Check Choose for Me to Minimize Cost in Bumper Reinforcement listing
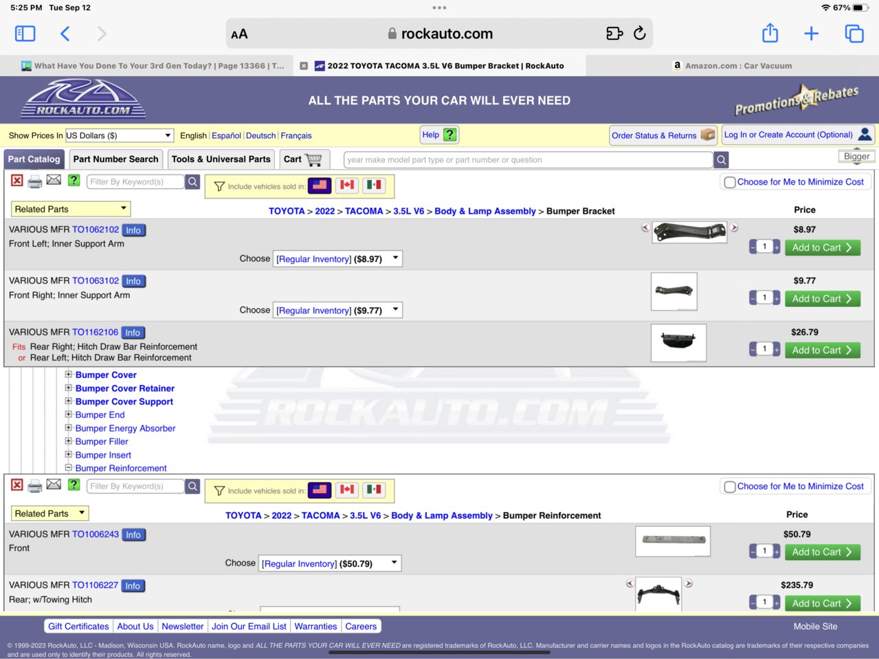This screenshot has width=879, height=659. pyautogui.click(x=730, y=487)
